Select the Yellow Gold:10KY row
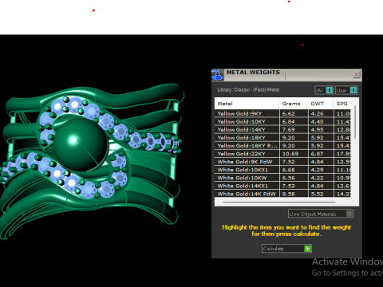This screenshot has width=383, height=287. [282, 121]
